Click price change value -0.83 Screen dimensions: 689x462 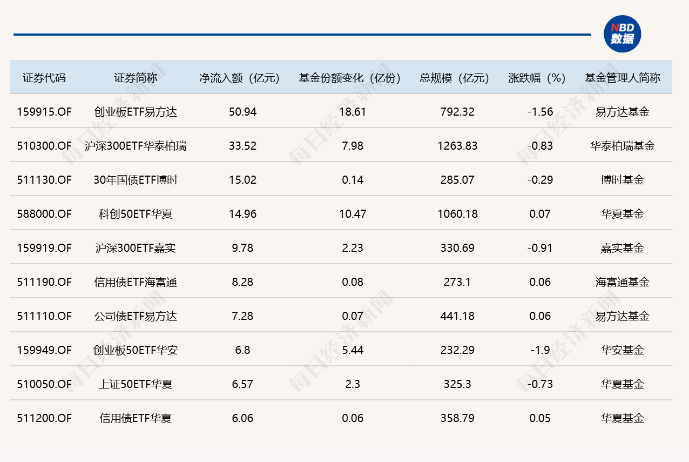point(540,146)
